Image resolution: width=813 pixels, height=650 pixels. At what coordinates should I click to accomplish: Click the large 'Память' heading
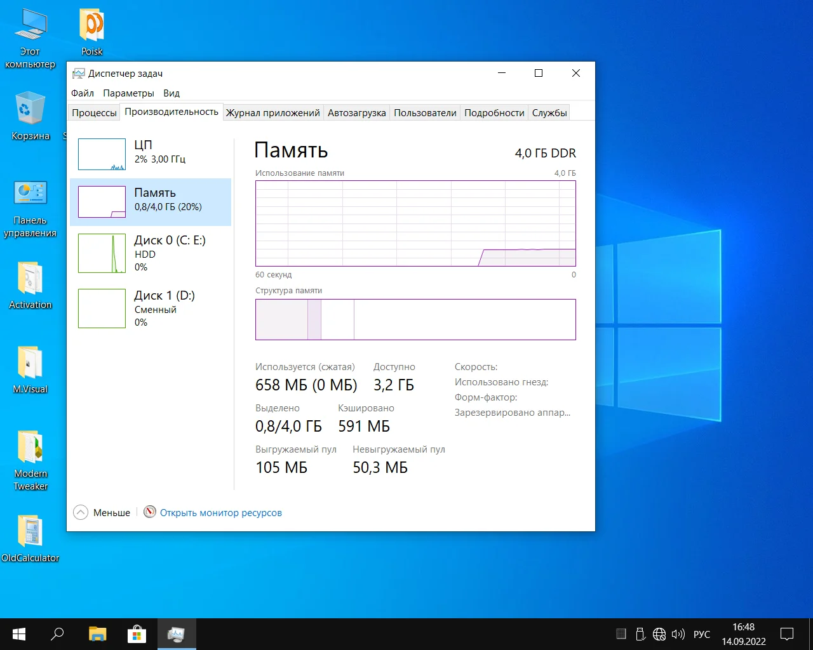pyautogui.click(x=291, y=150)
